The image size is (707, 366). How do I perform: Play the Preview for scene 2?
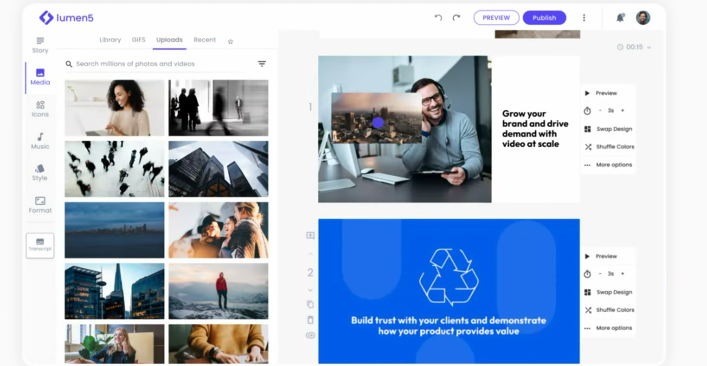[x=601, y=256]
